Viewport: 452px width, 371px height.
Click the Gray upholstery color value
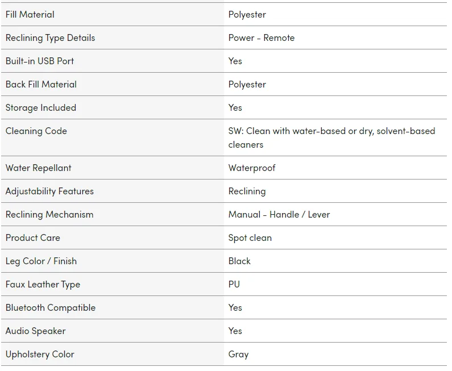238,354
